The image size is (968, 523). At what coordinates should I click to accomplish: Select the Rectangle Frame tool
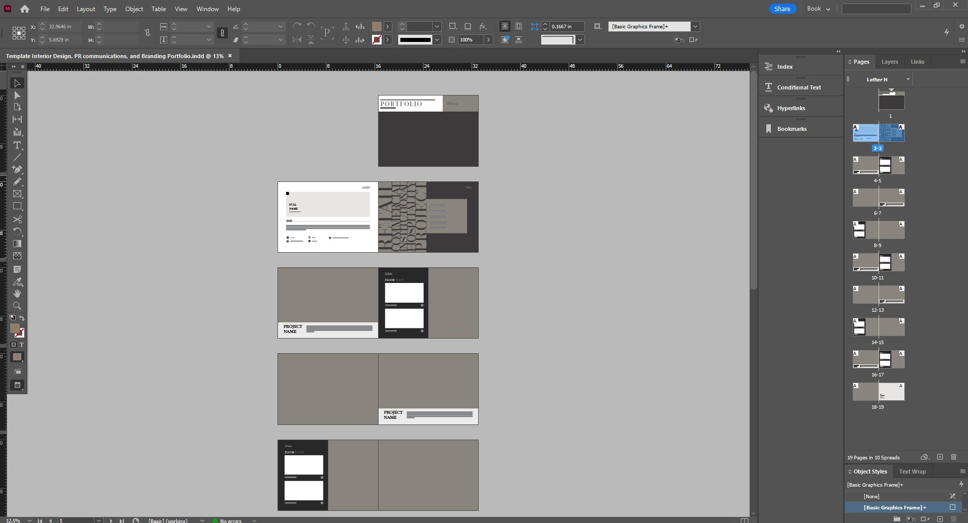pos(17,194)
